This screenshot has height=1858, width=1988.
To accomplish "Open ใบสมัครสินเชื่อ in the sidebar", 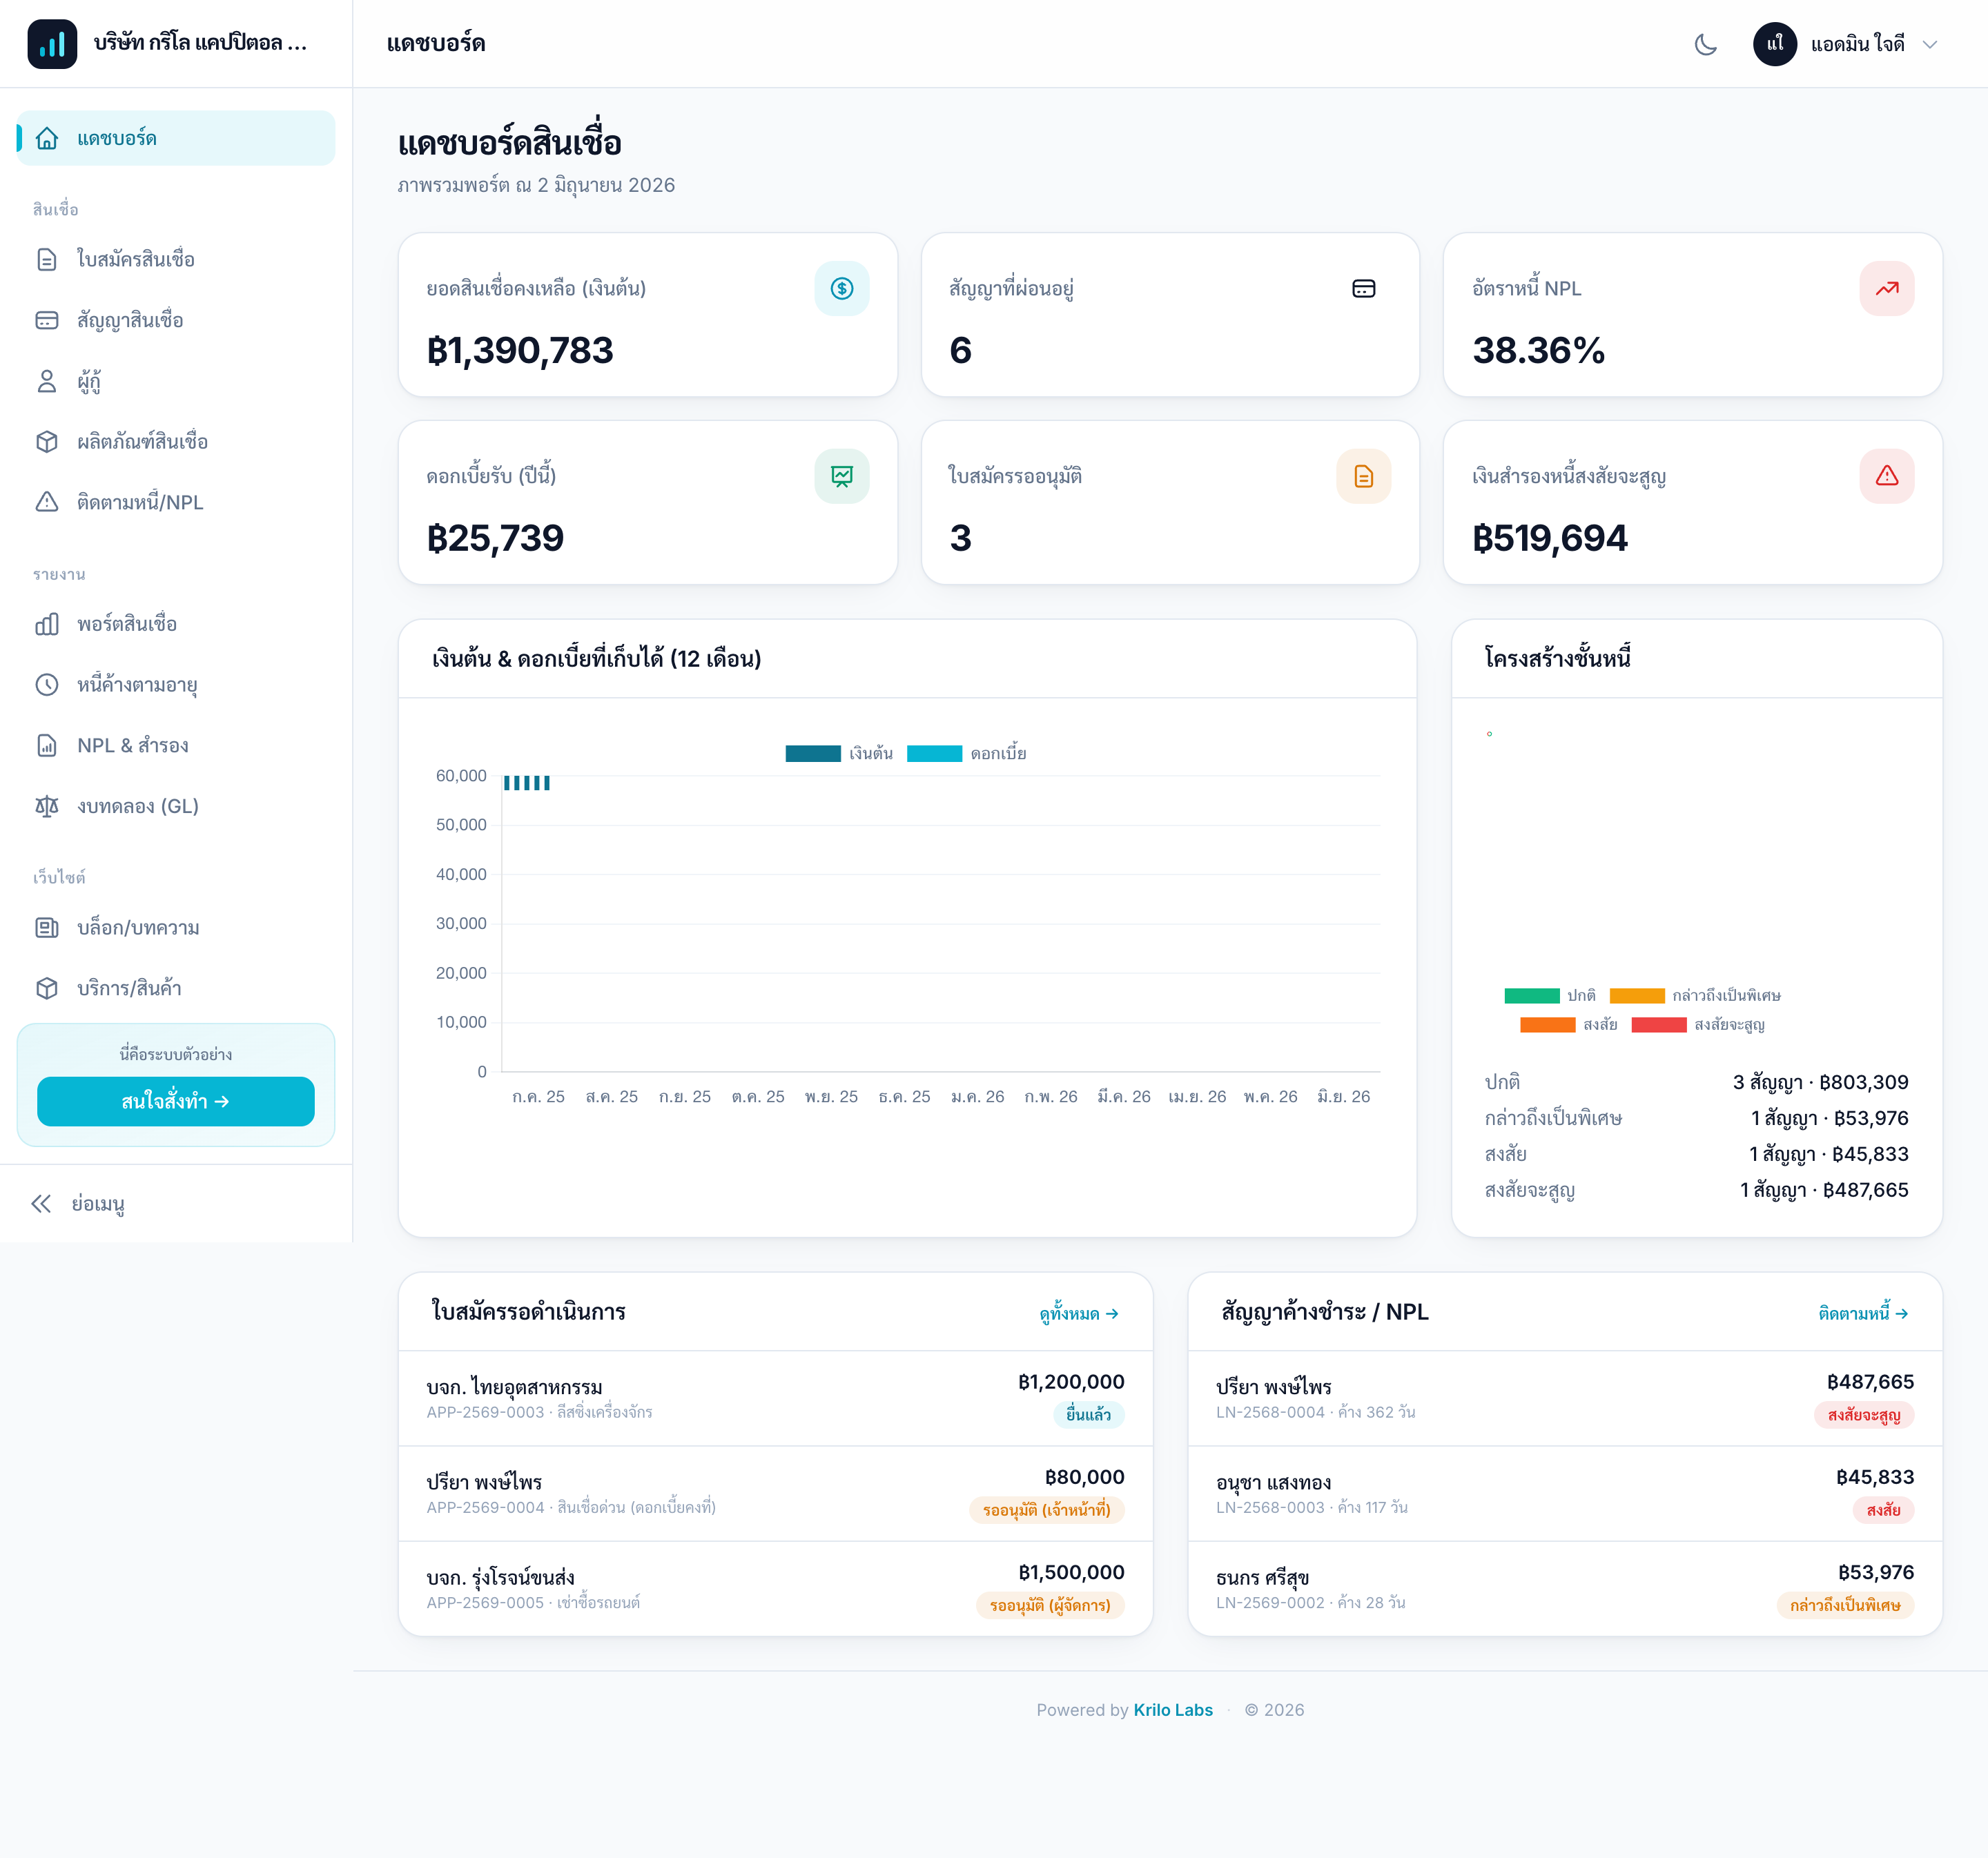I will (x=176, y=259).
